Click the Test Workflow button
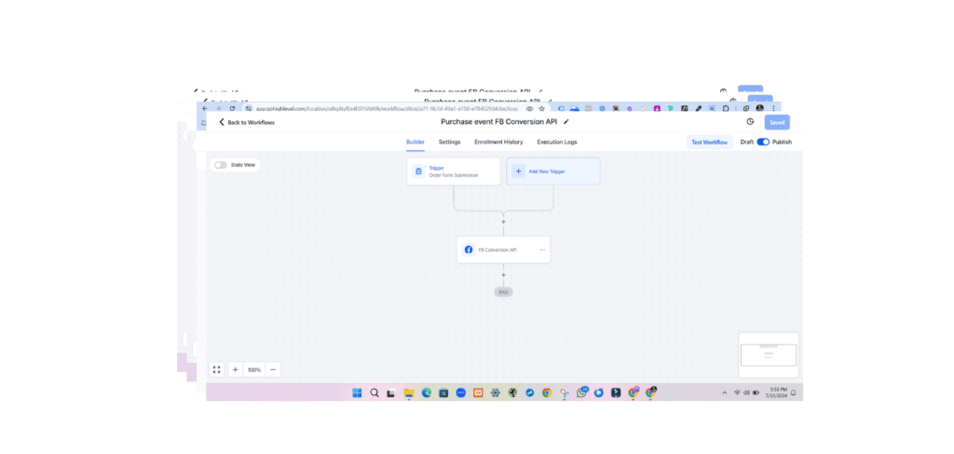 709,142
